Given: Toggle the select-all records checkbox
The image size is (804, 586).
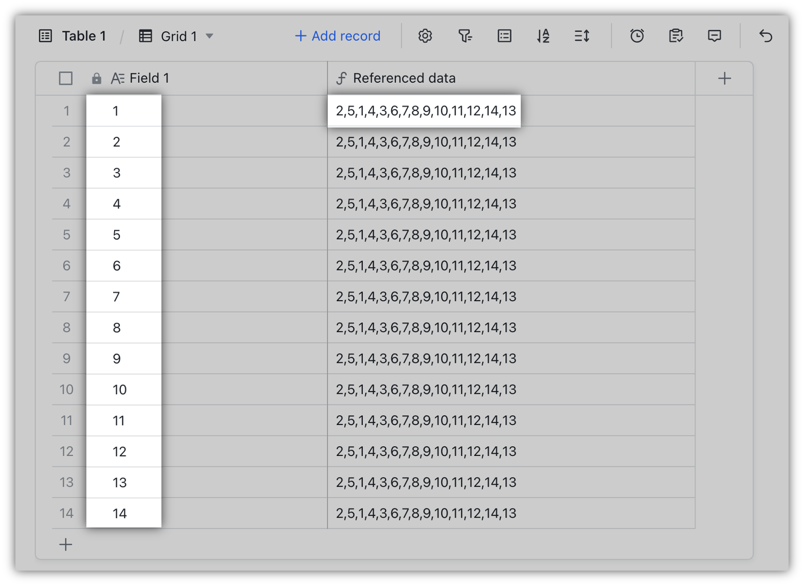Looking at the screenshot, I should point(66,78).
